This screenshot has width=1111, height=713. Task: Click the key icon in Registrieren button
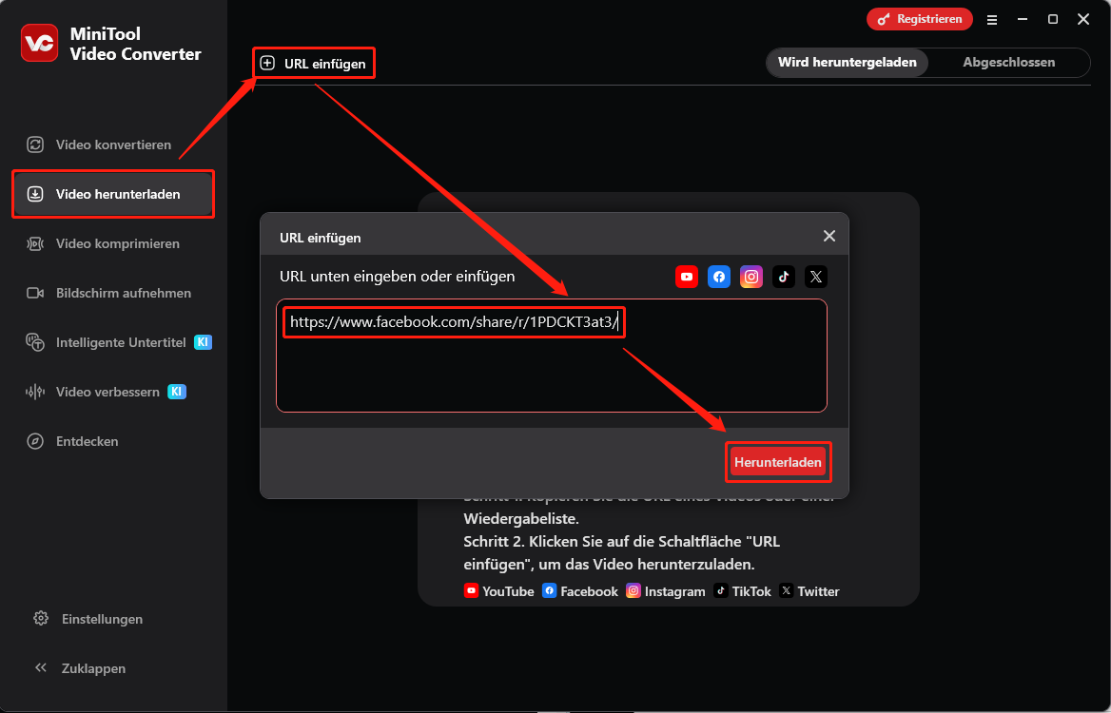pos(884,20)
